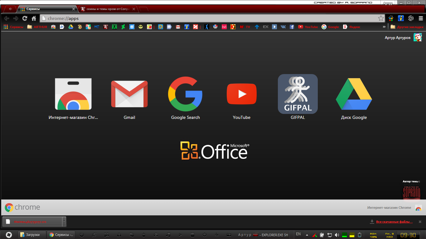Open the RF TV bookmark
The image size is (426, 239).
(x=245, y=27)
